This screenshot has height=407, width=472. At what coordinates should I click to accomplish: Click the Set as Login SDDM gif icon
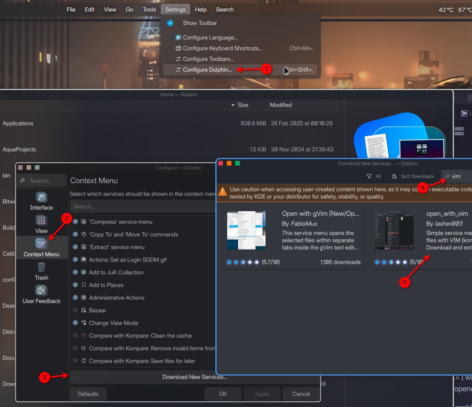[84, 259]
